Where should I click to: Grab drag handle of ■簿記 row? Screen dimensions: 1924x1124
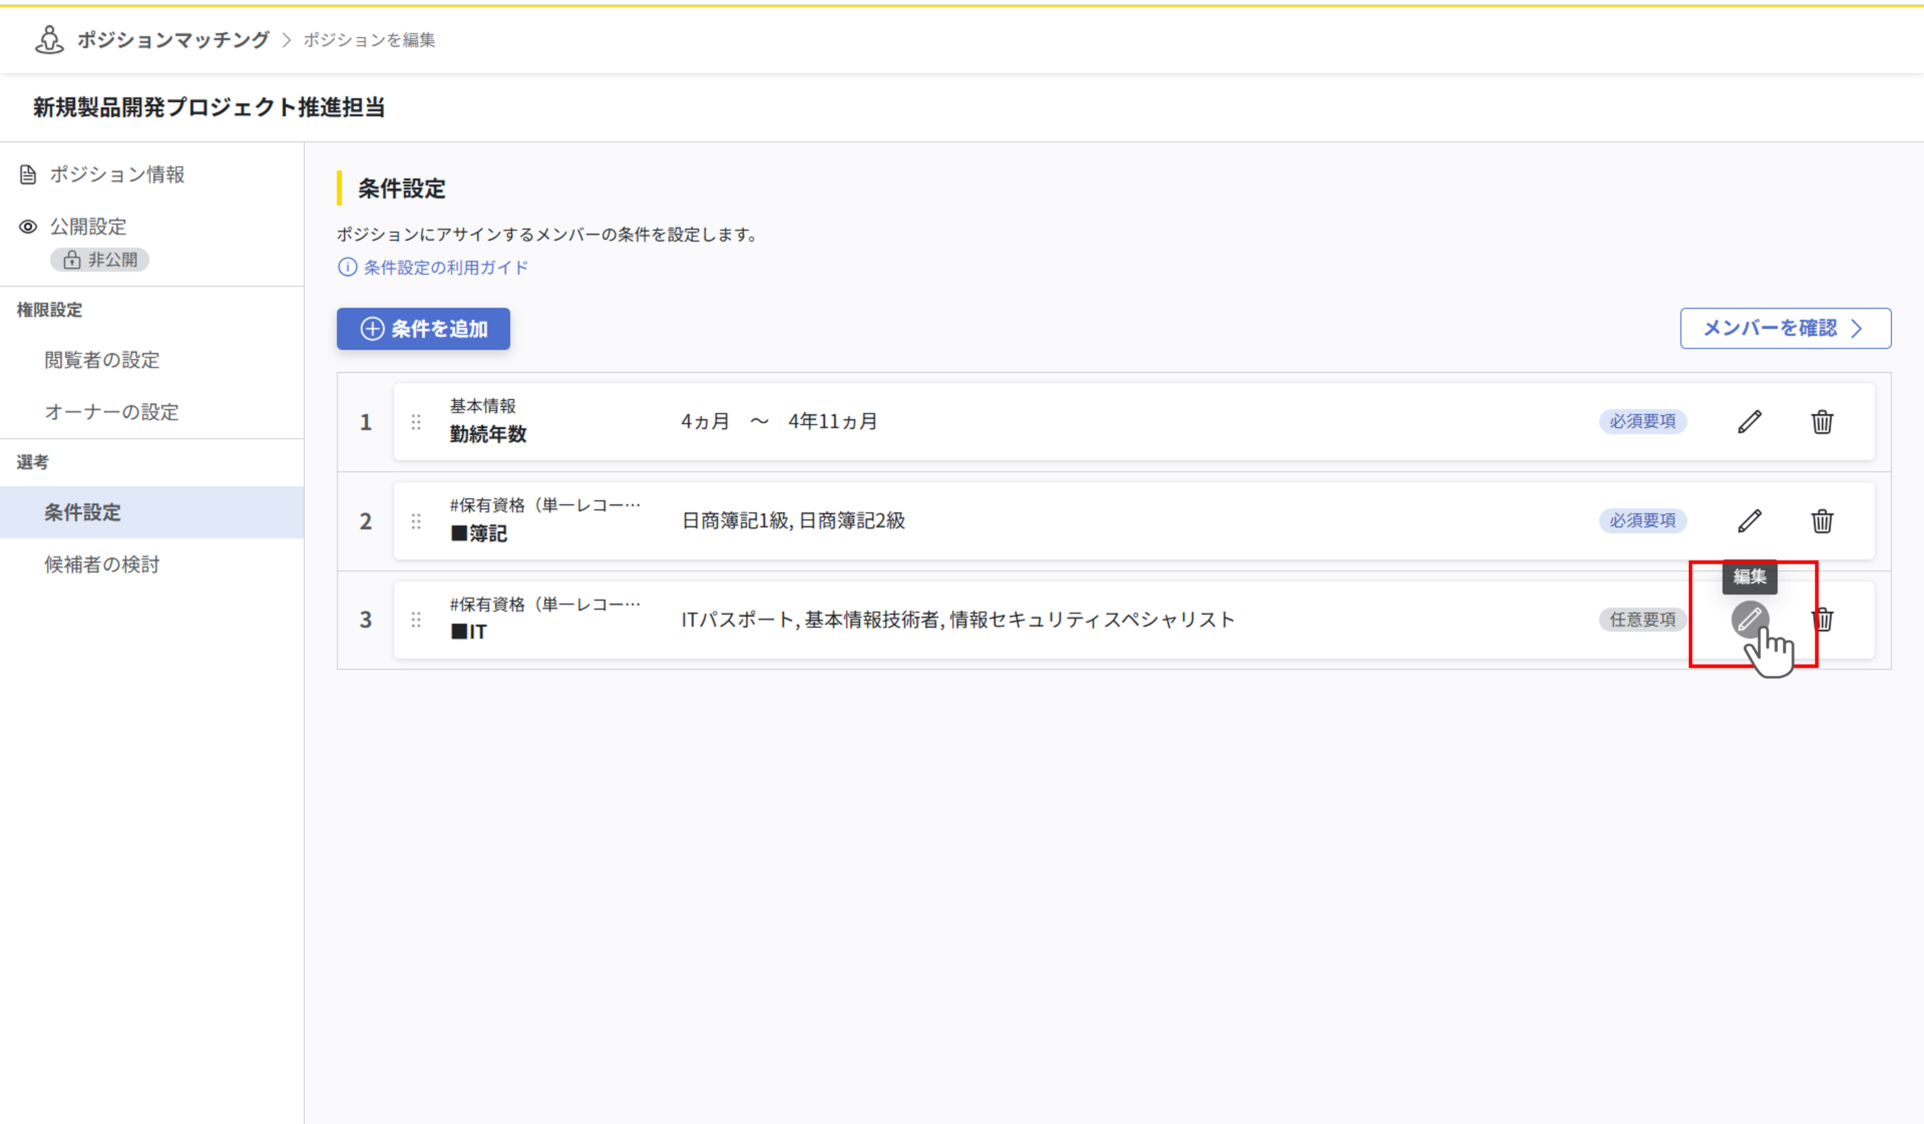click(416, 521)
